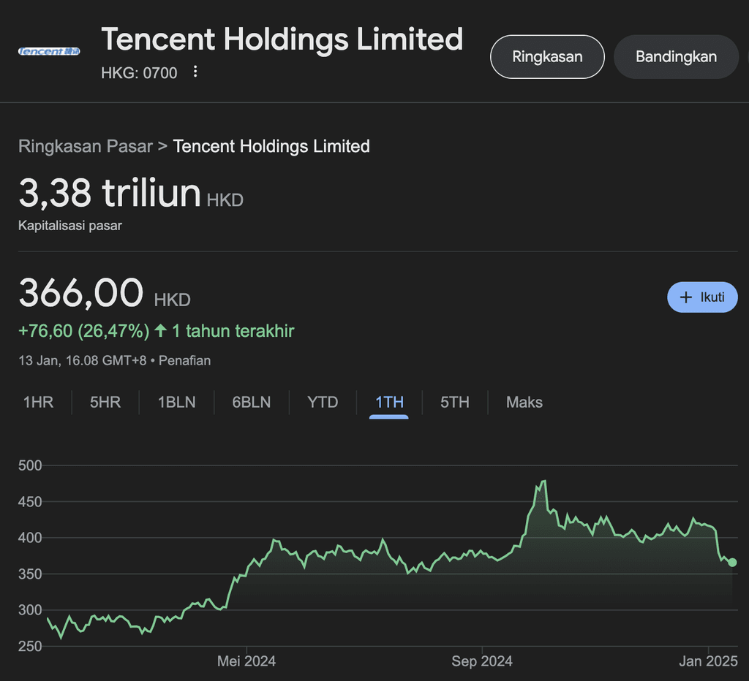The height and width of the screenshot is (681, 749).
Task: Click the latest price point on the chart
Action: click(x=731, y=563)
